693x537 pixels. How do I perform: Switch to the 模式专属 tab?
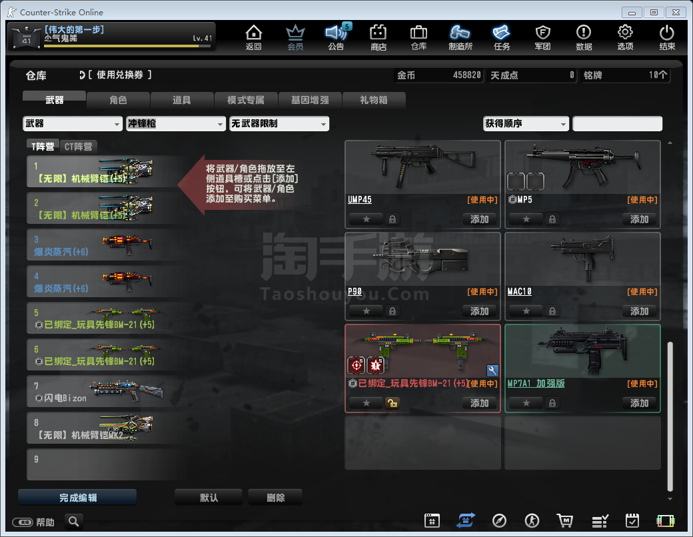246,100
